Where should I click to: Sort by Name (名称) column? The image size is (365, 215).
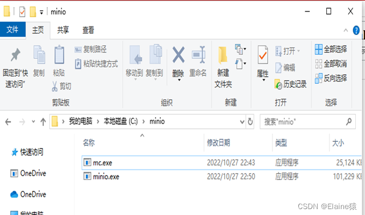[x=89, y=142]
